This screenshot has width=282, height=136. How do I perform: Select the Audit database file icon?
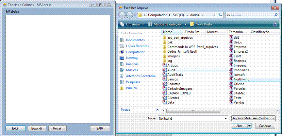pos(164,70)
